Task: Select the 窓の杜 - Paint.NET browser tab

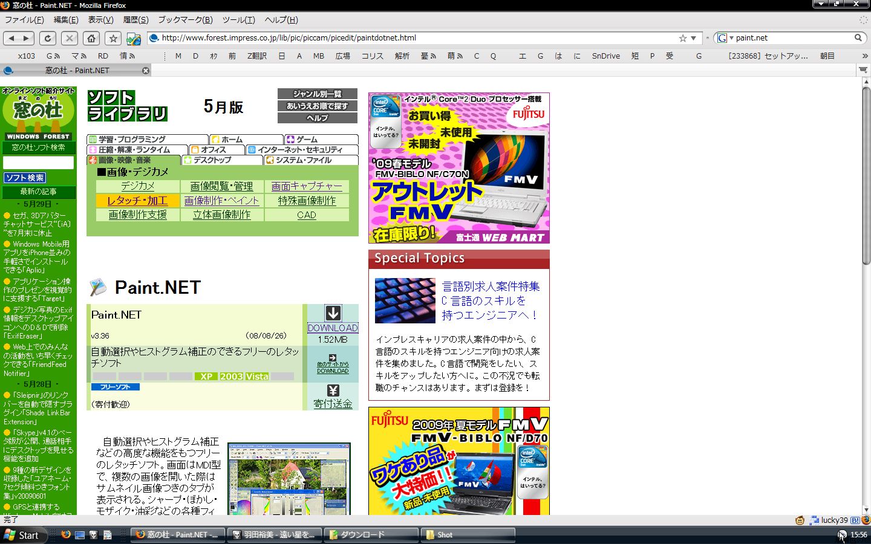Action: pyautogui.click(x=77, y=71)
